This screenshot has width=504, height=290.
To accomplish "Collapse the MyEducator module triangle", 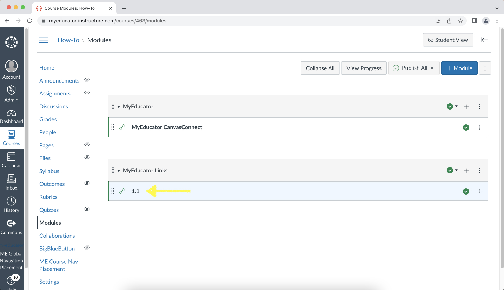I will pos(119,107).
